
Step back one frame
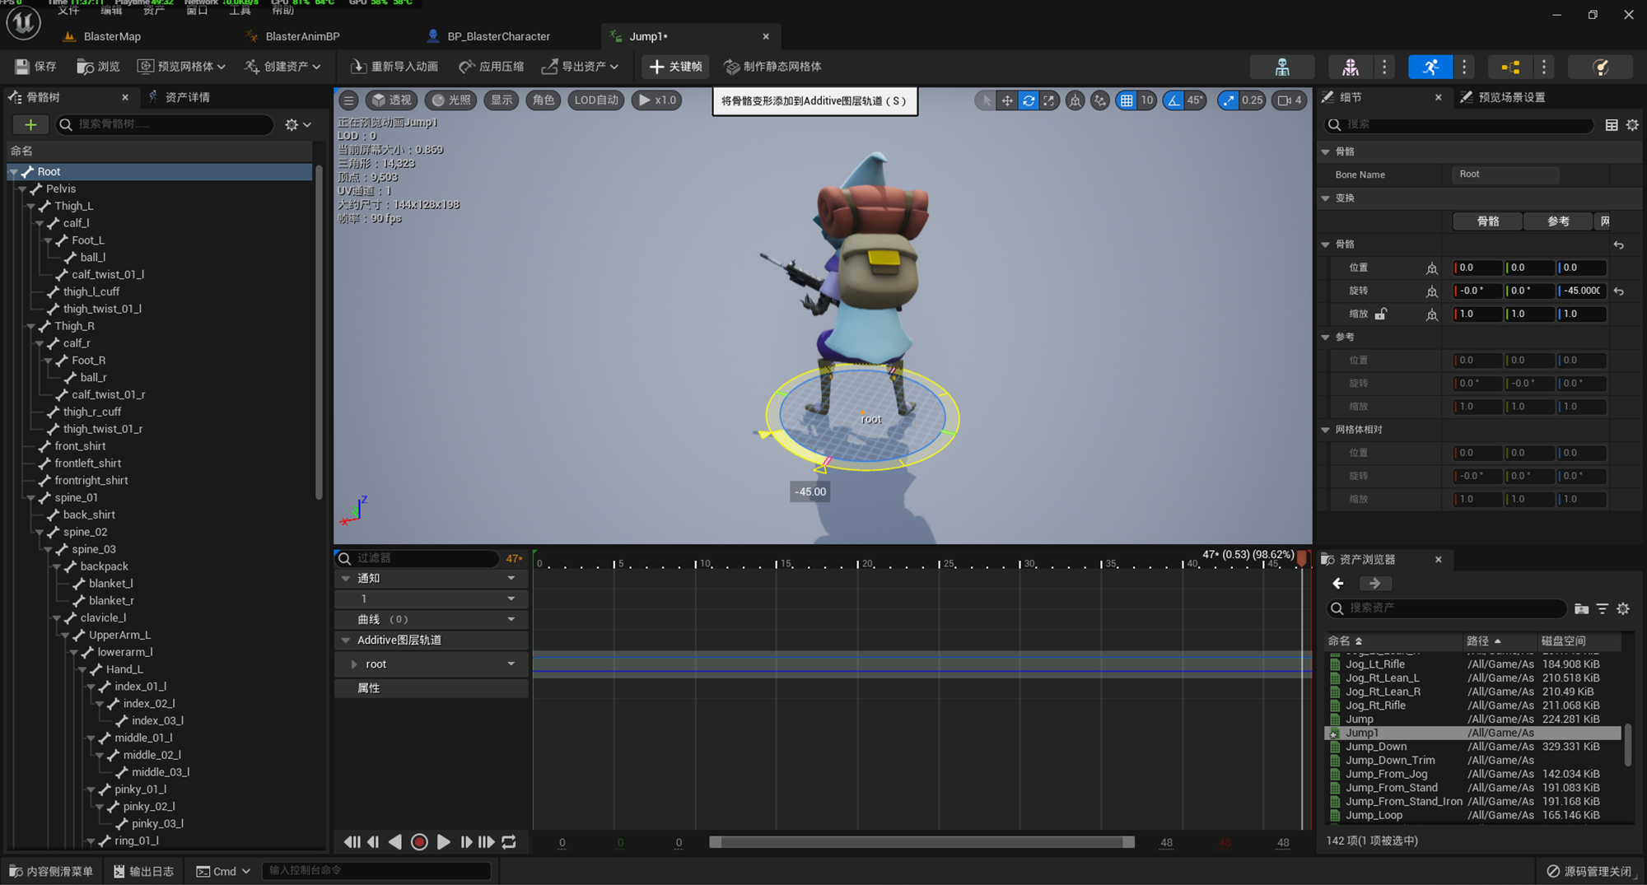click(373, 841)
